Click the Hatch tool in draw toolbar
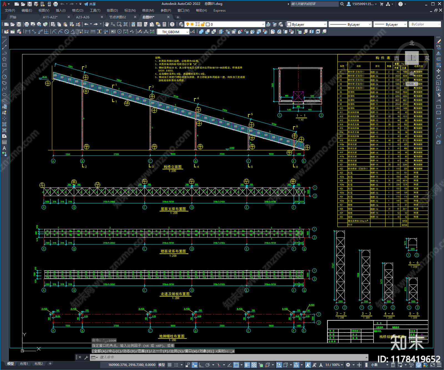 4,124
